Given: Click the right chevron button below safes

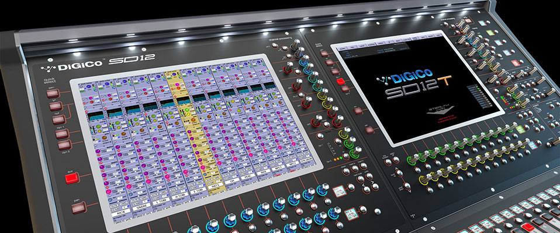Looking at the screenshot, I should pos(375,186).
